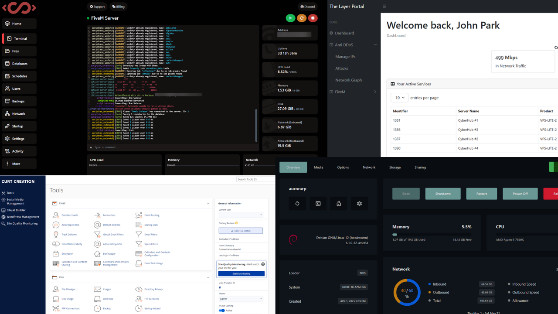Restart the FiveM Server using the orange icon
The height and width of the screenshot is (314, 558).
[302, 18]
